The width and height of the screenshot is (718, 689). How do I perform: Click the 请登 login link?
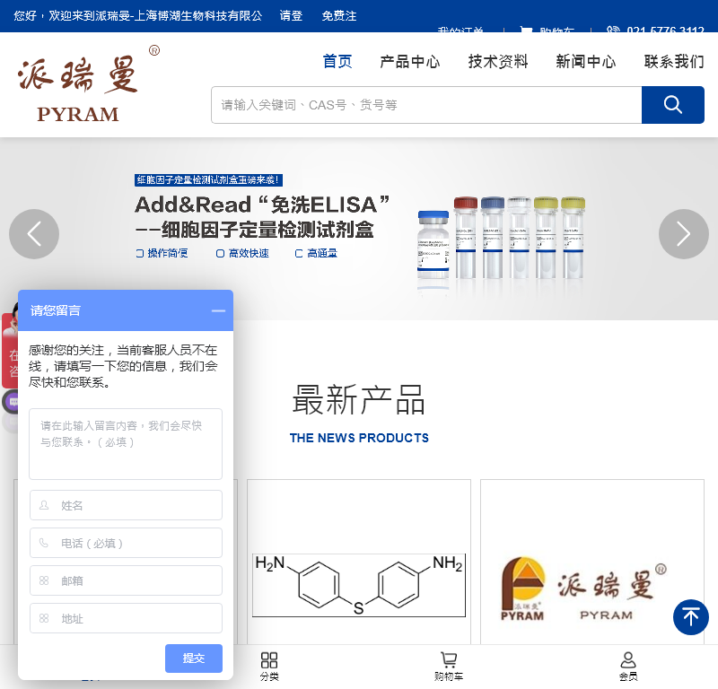(291, 16)
